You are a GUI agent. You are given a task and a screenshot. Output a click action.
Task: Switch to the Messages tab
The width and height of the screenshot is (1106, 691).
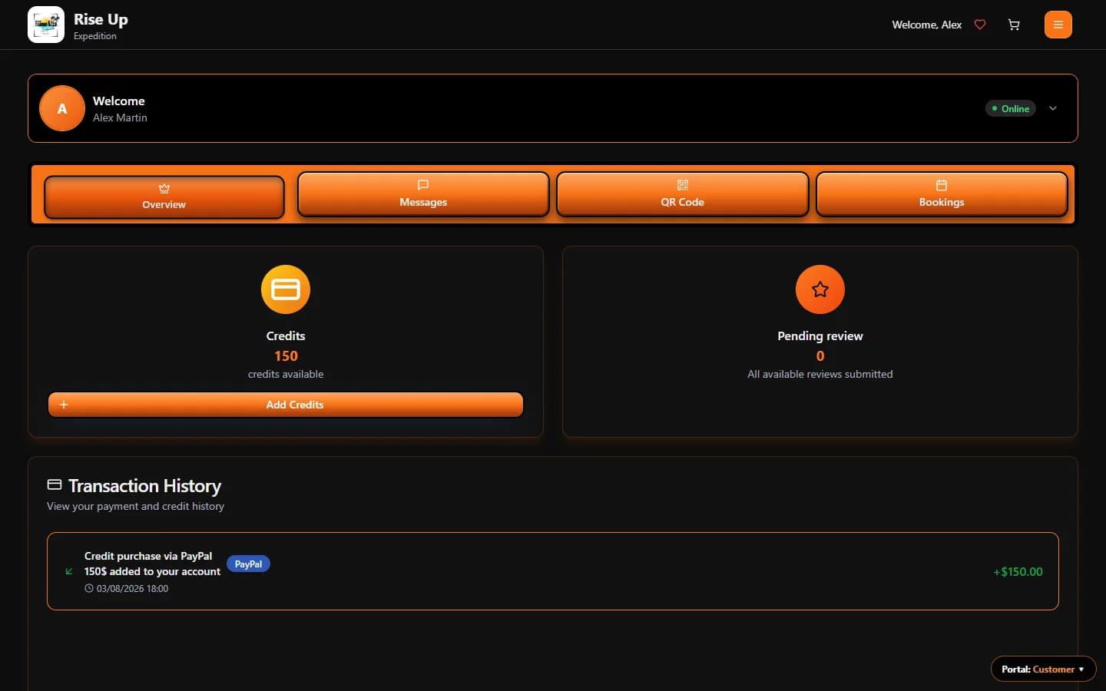point(423,194)
